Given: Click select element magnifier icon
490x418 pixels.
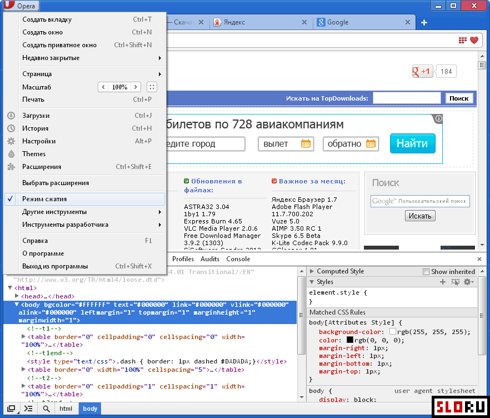Looking at the screenshot, I should 46,409.
